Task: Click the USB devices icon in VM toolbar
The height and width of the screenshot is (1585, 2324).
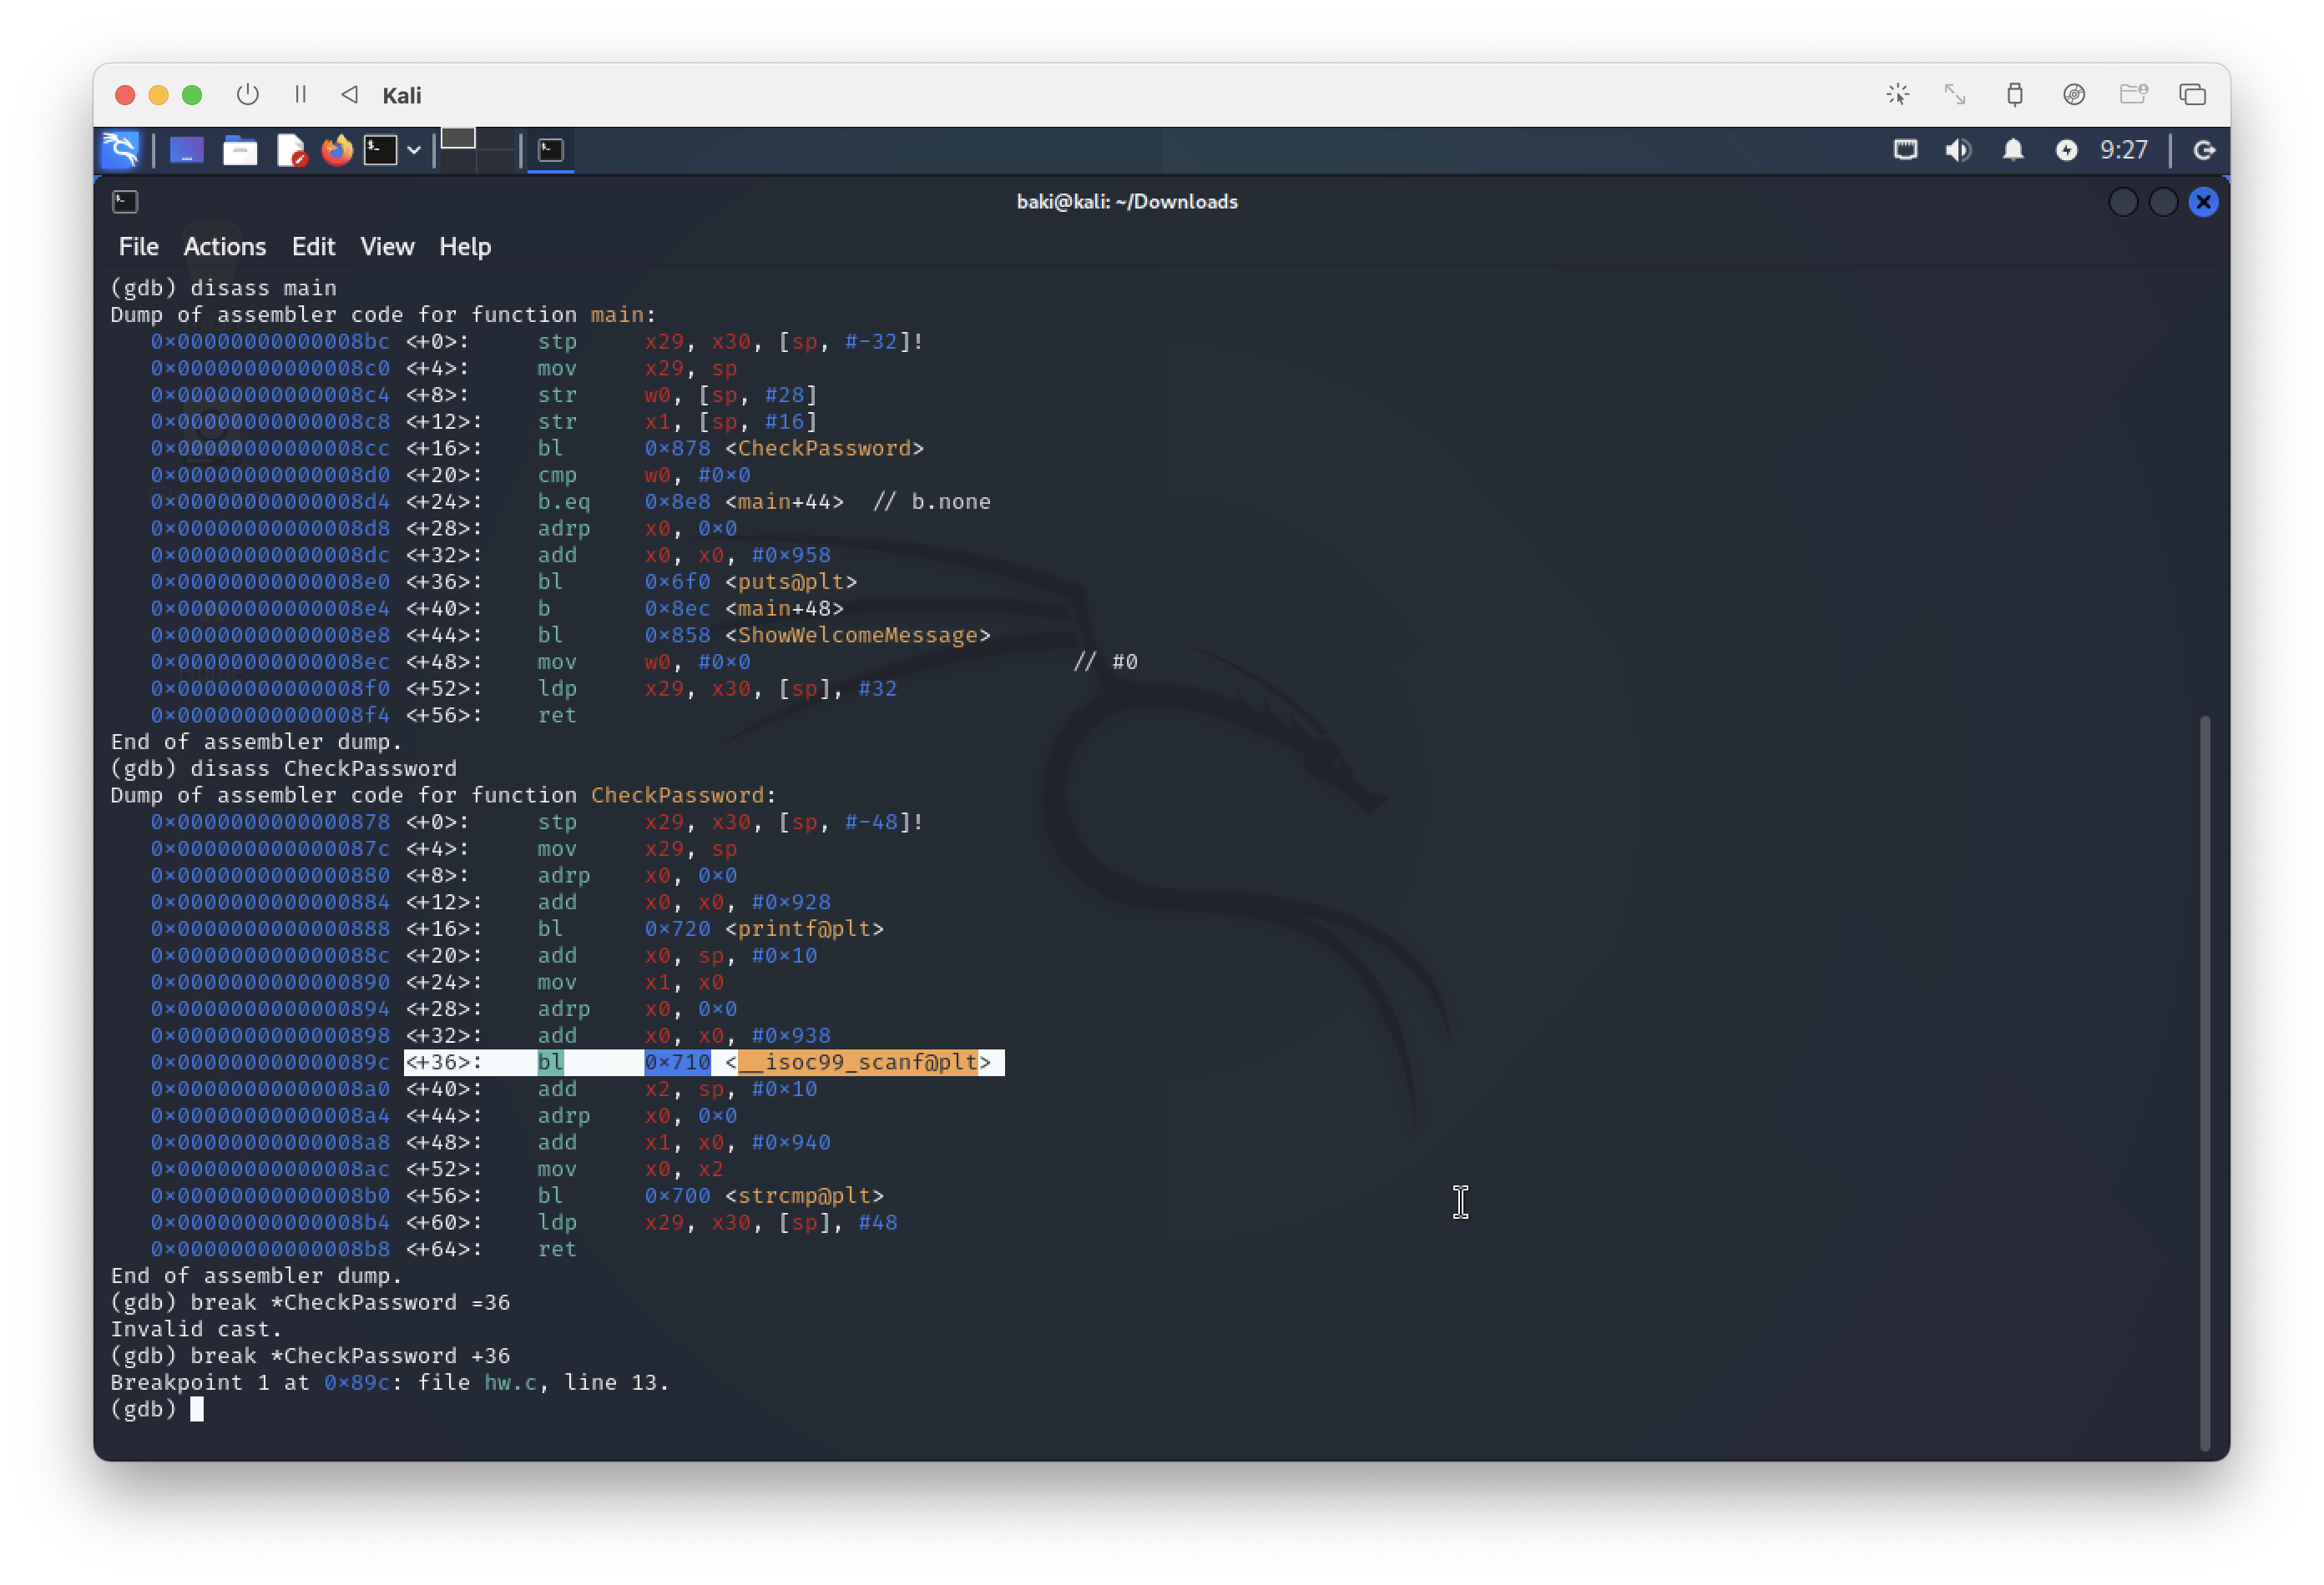Action: coord(2015,94)
